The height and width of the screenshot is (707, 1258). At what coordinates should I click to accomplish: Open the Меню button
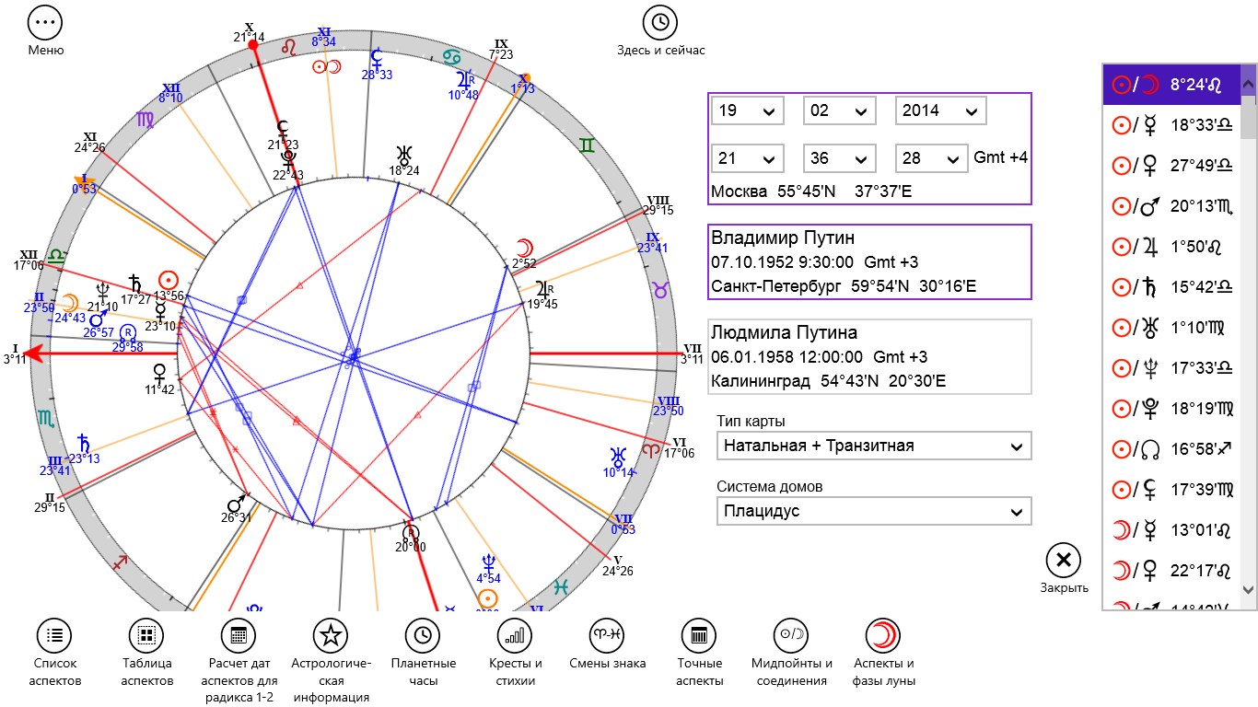[x=45, y=22]
